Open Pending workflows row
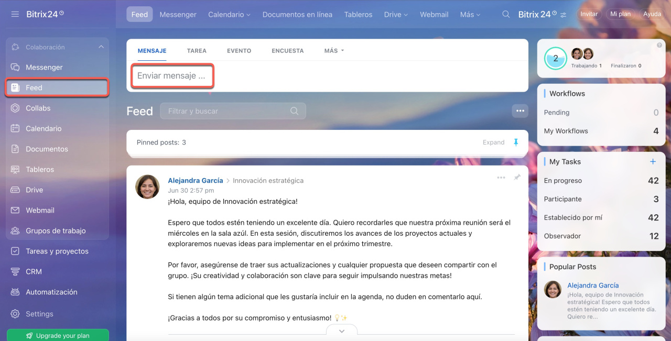The width and height of the screenshot is (671, 341). 601,113
